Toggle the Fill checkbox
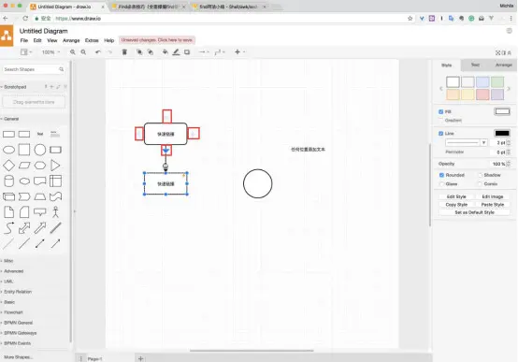 tap(440, 111)
